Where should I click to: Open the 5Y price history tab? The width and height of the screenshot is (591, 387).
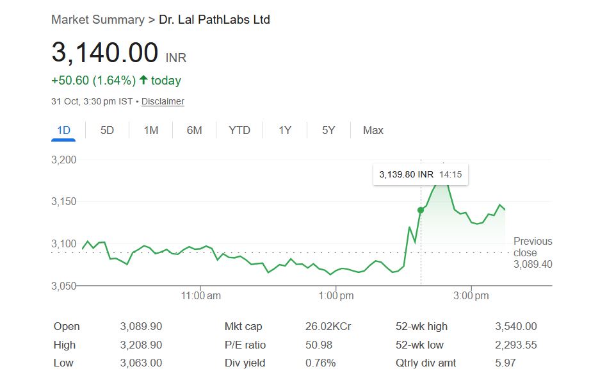(328, 130)
